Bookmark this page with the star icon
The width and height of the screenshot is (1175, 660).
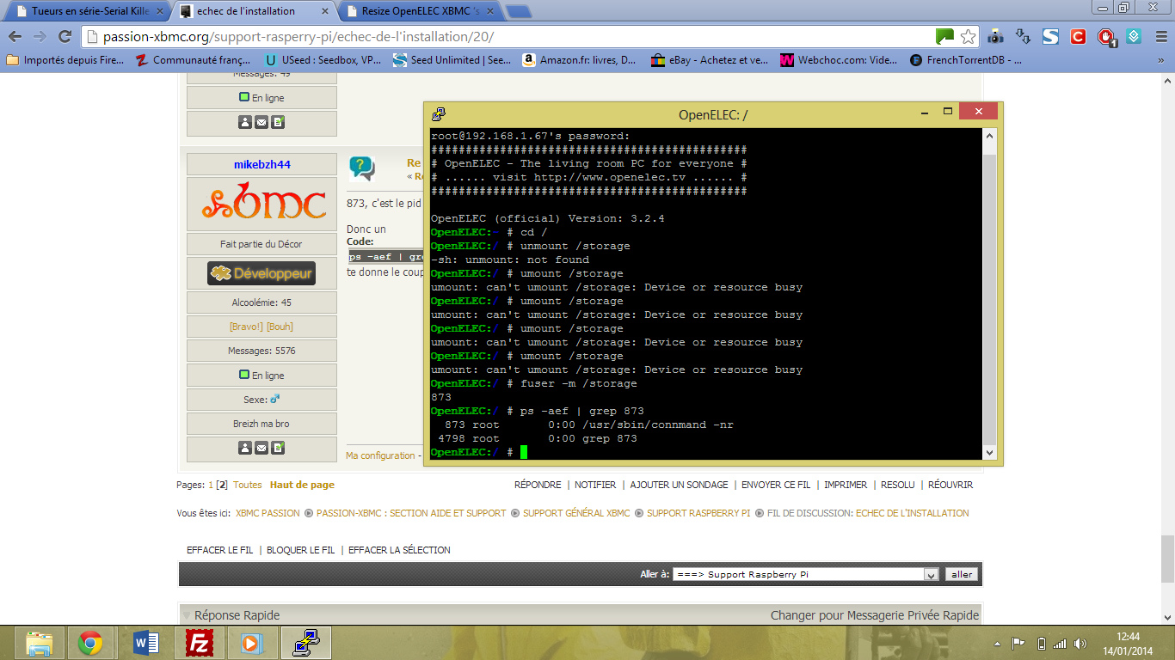(x=969, y=37)
